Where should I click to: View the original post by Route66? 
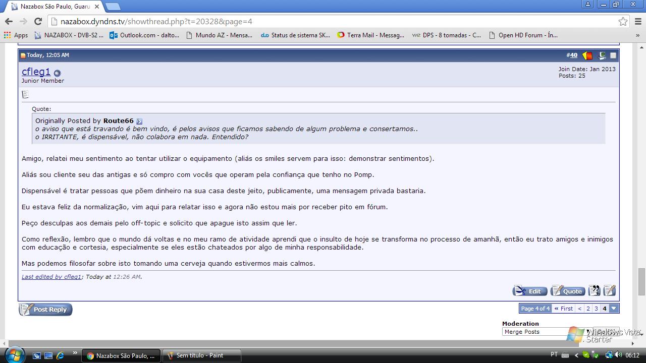[x=139, y=121]
